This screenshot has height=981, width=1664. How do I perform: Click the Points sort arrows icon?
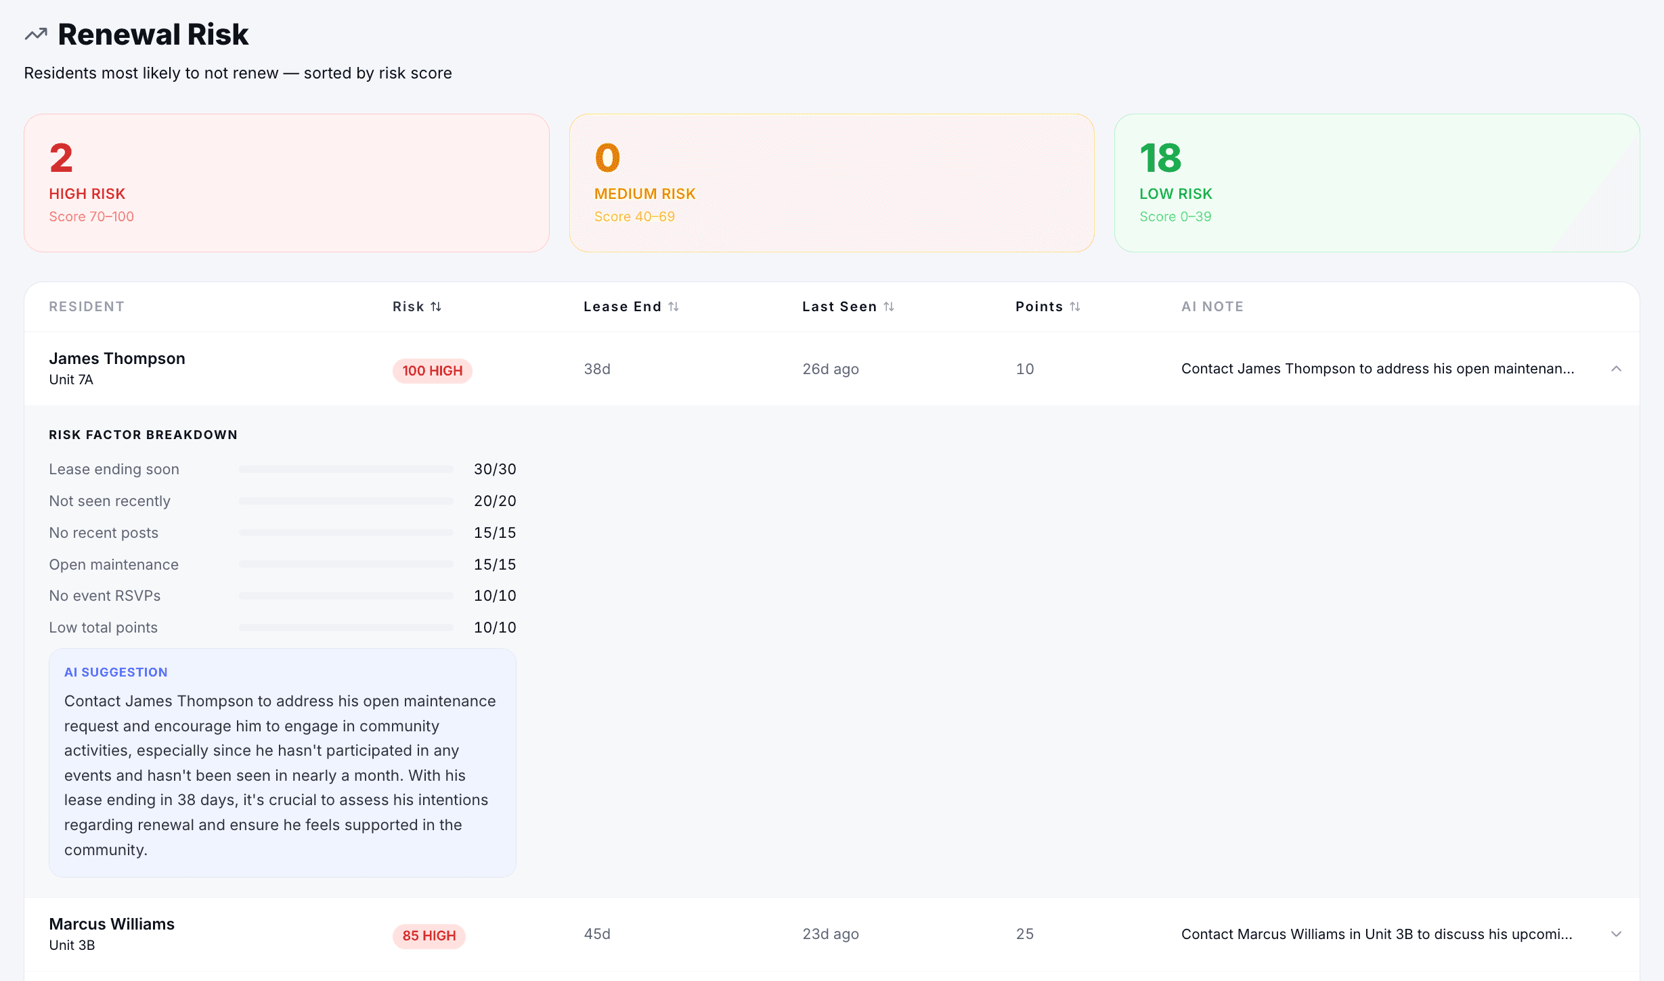tap(1075, 306)
